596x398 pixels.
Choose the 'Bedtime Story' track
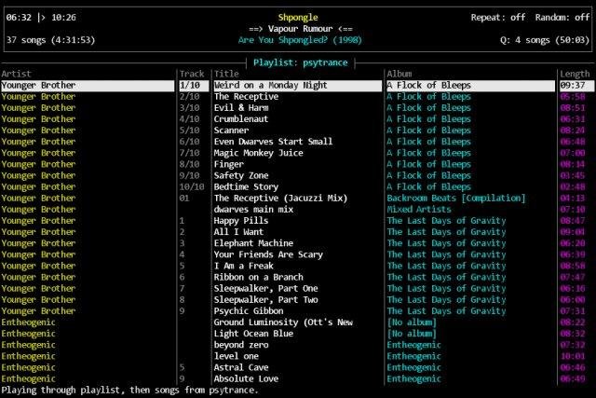(246, 186)
